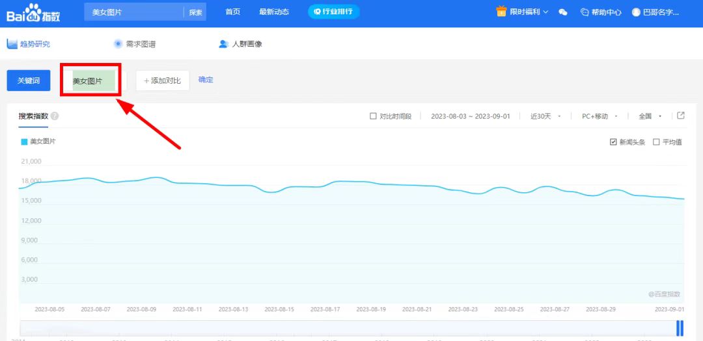Viewport: 703px width, 341px height.
Task: Click the Baidu Index logo
Action: (x=33, y=12)
